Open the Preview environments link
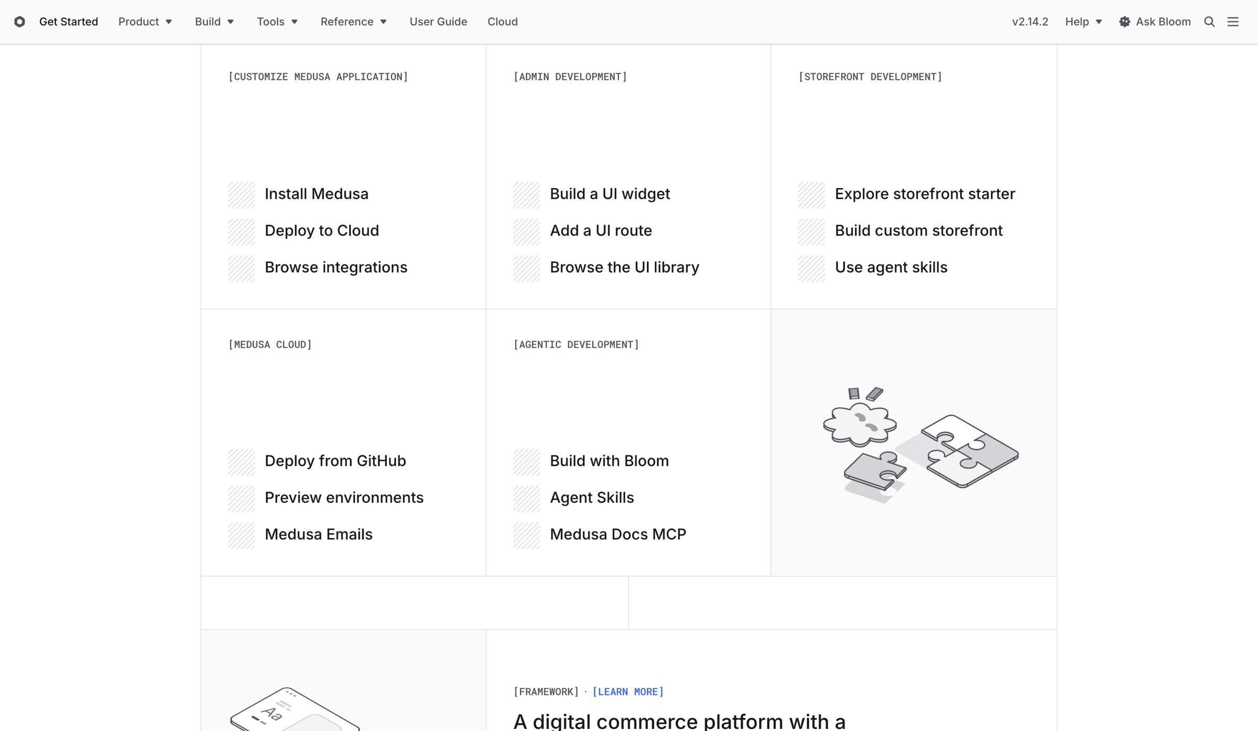Image resolution: width=1258 pixels, height=731 pixels. point(344,498)
